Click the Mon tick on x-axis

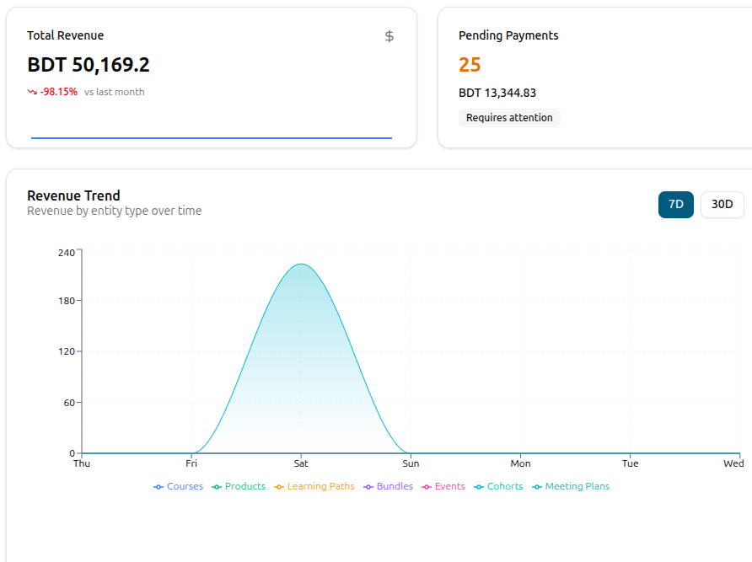coord(520,463)
